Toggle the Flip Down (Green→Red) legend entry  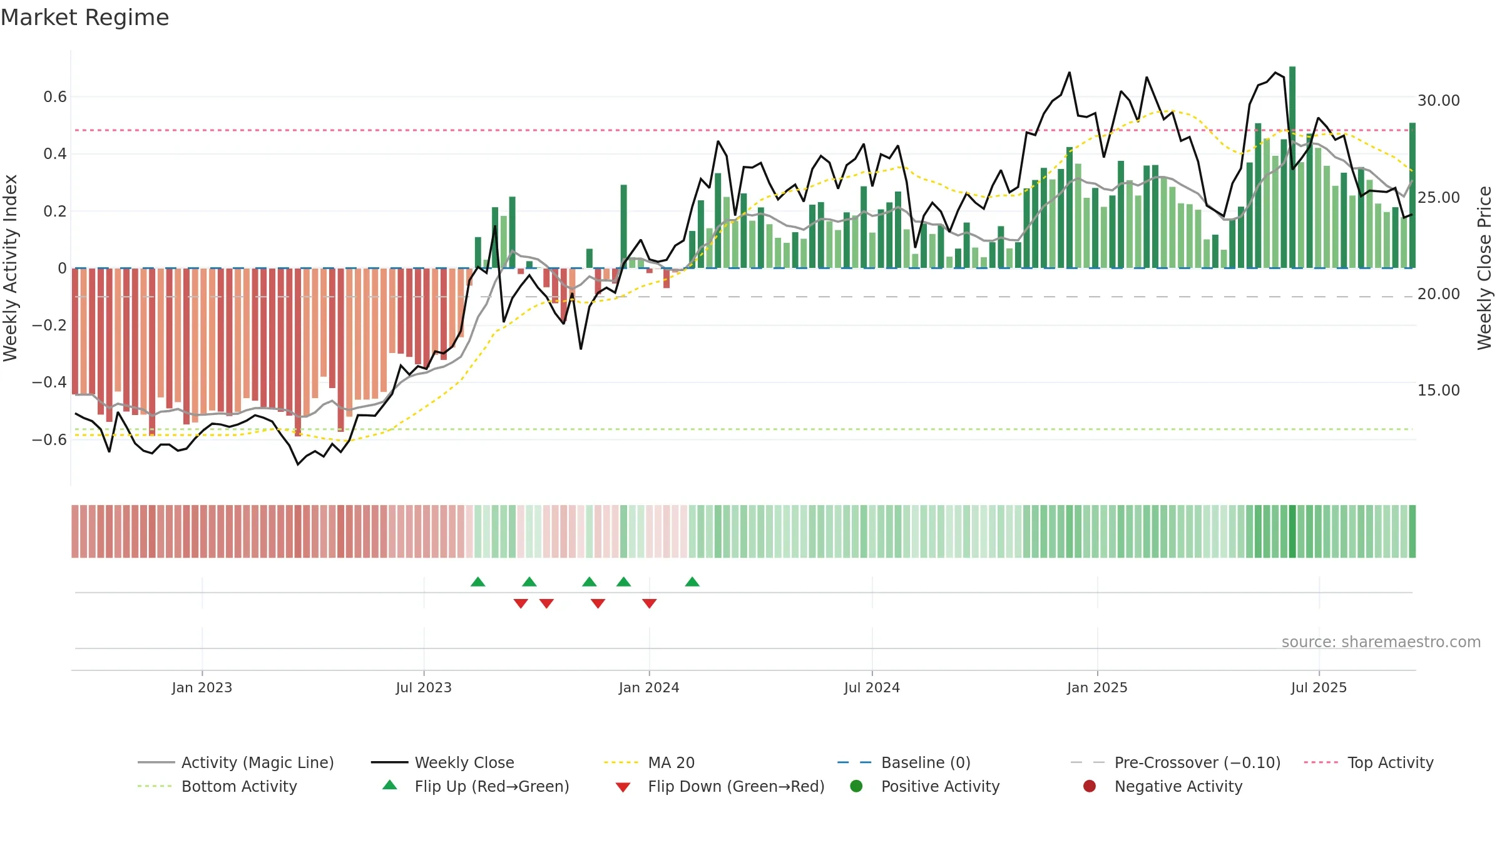[x=719, y=786]
